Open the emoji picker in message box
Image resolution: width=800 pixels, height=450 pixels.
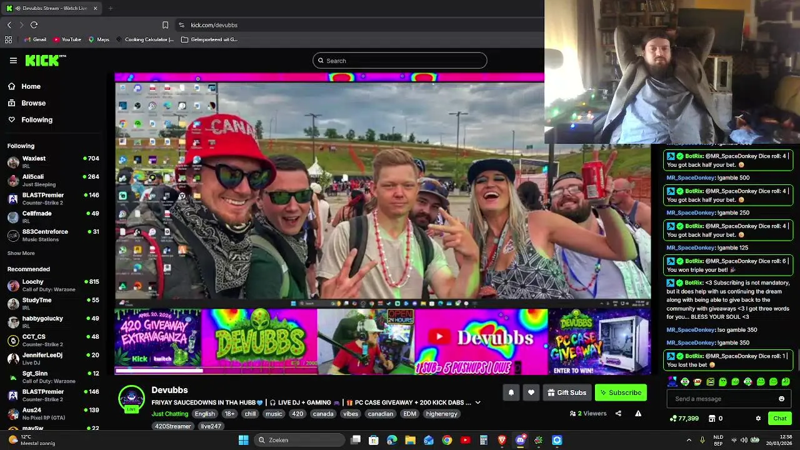pos(781,399)
